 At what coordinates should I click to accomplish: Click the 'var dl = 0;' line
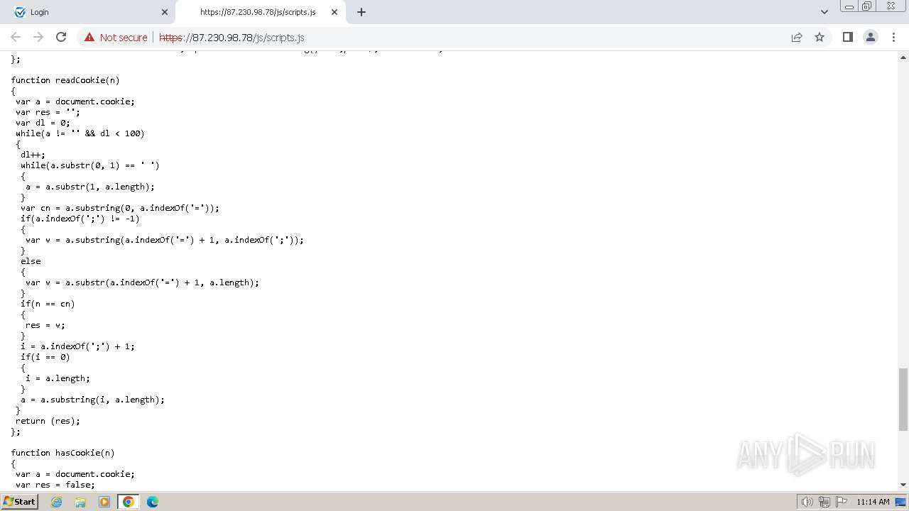click(43, 123)
